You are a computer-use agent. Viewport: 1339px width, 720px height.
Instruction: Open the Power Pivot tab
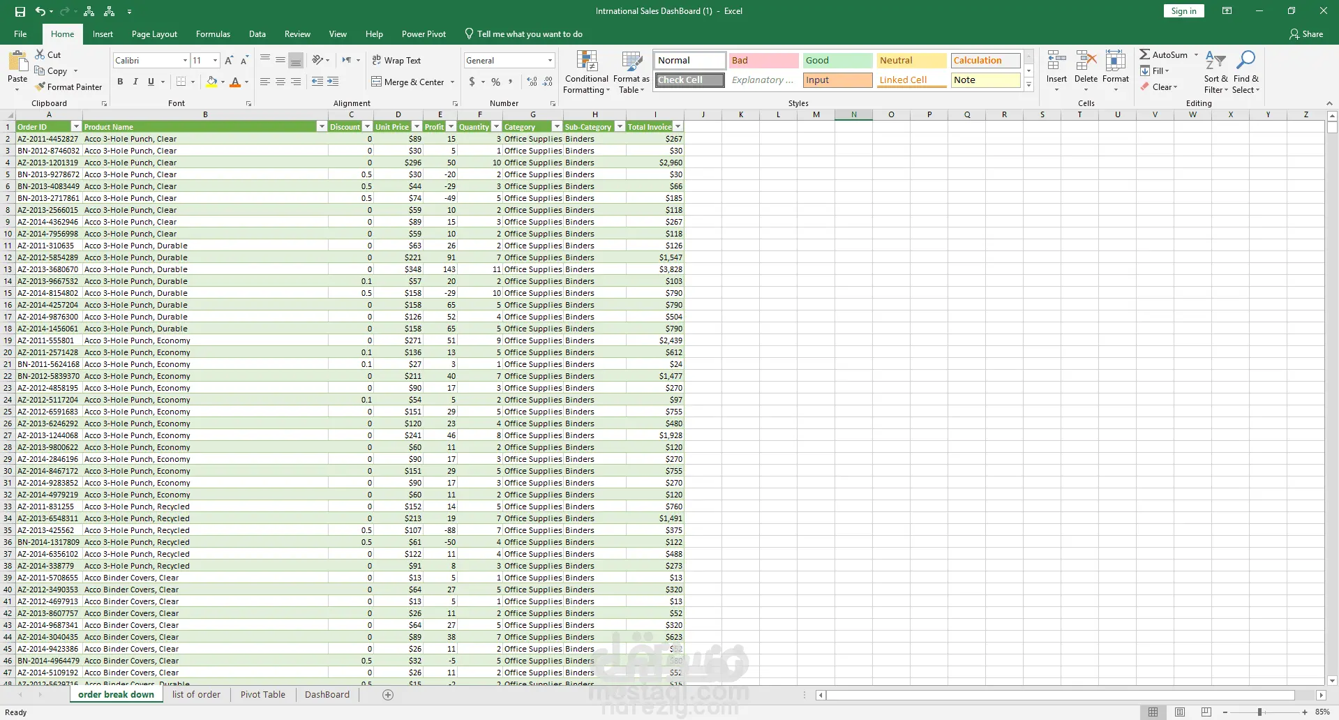[x=424, y=33]
